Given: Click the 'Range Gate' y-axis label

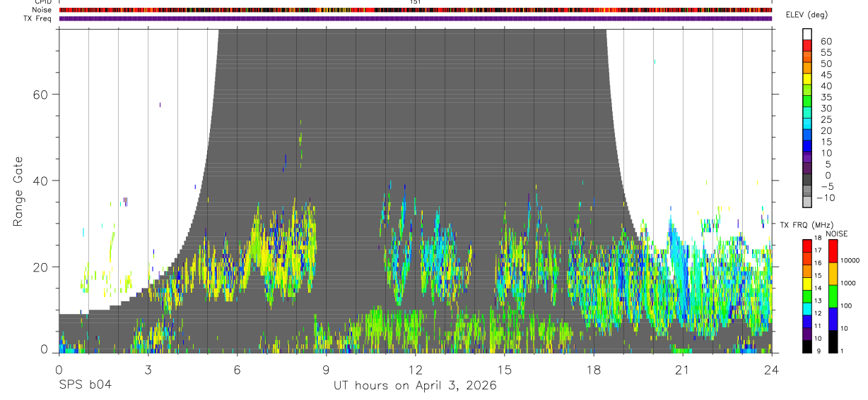Looking at the screenshot, I should point(18,191).
